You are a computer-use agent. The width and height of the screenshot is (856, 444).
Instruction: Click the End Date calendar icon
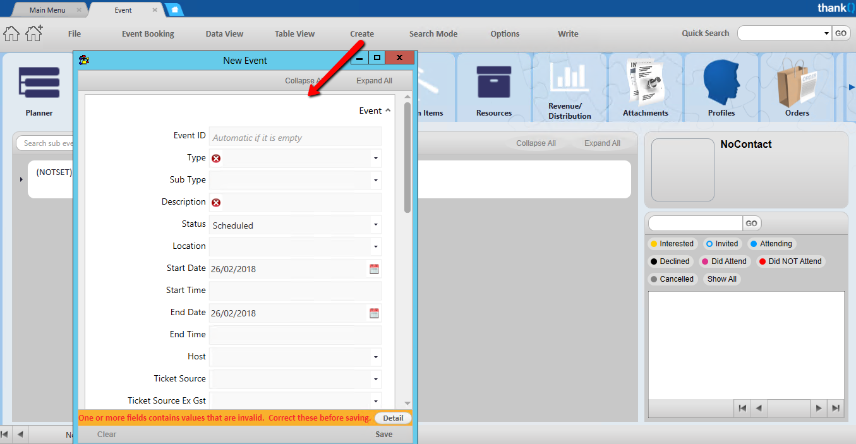pyautogui.click(x=374, y=313)
